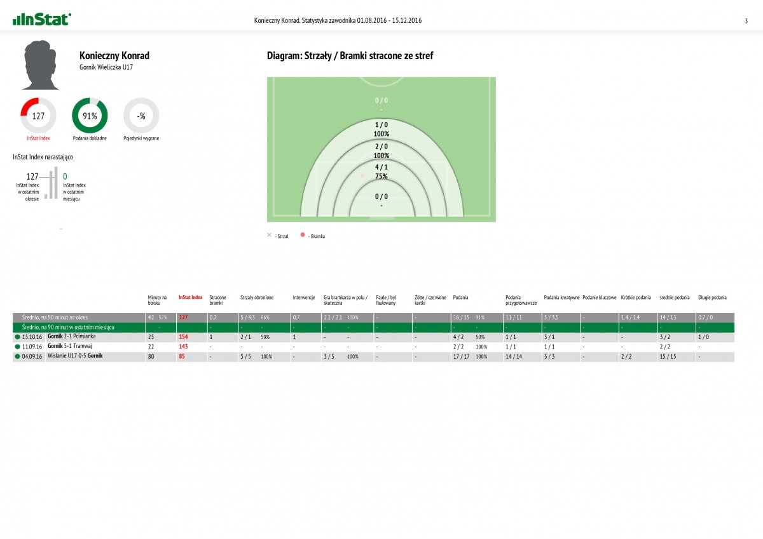763x539 pixels.
Task: Click the InStat logo in the header
Action: pyautogui.click(x=41, y=19)
